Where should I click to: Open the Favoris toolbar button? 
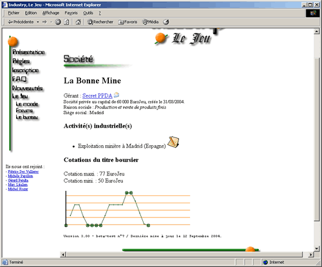pos(128,22)
